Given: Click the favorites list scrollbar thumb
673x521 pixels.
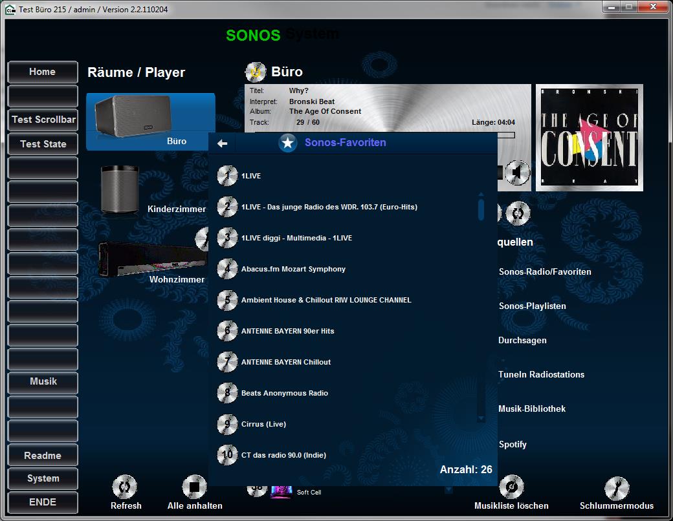Looking at the screenshot, I should click(x=481, y=209).
